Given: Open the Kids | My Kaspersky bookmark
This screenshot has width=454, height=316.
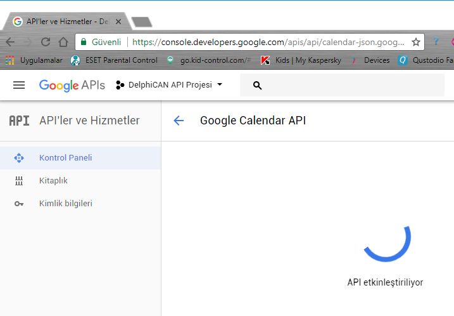Looking at the screenshot, I should [301, 60].
